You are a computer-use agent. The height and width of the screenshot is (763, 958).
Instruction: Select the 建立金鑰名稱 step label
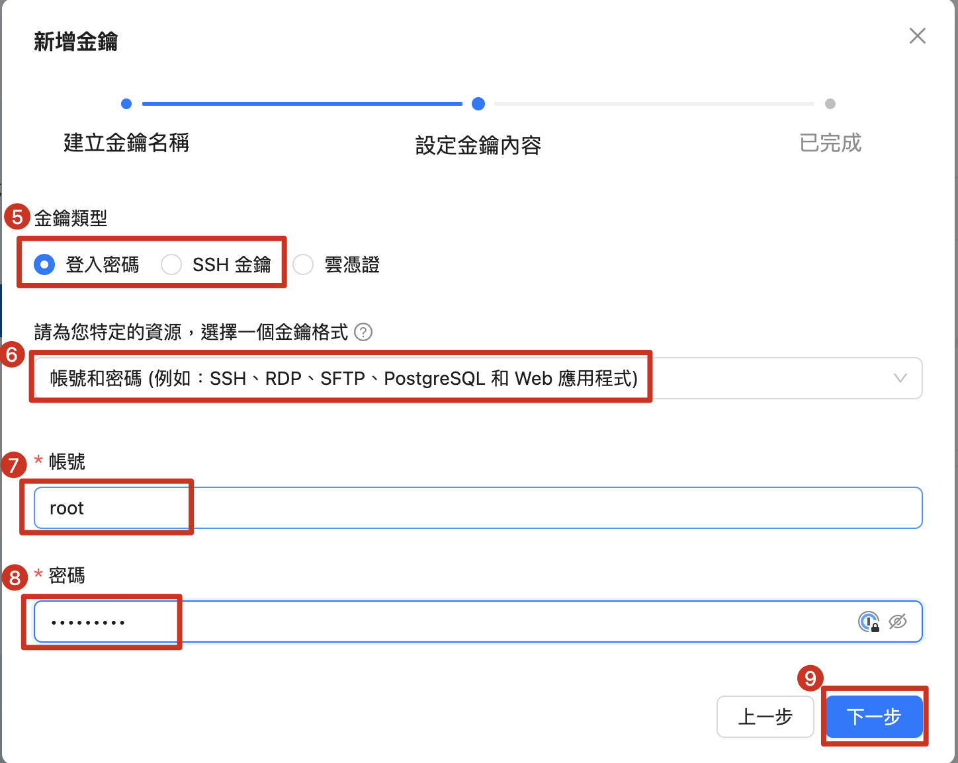(x=126, y=143)
